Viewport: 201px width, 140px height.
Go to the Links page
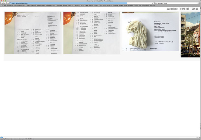[x=195, y=9]
